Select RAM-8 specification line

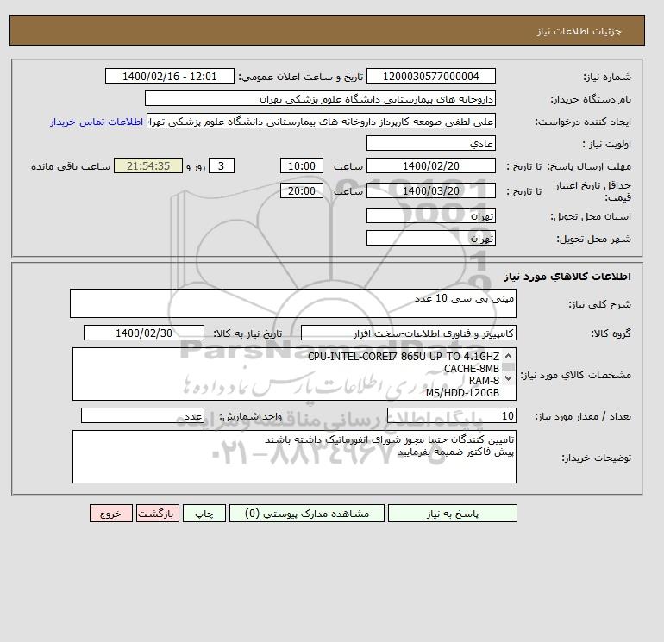tap(484, 380)
